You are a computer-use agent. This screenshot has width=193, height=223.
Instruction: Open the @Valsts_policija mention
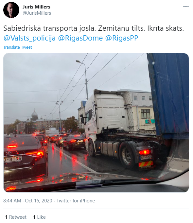[x=29, y=38]
